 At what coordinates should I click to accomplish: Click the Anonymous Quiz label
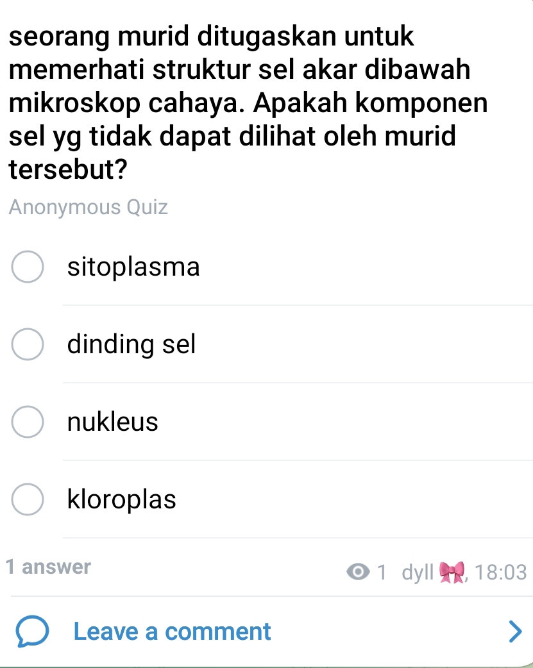click(x=89, y=207)
